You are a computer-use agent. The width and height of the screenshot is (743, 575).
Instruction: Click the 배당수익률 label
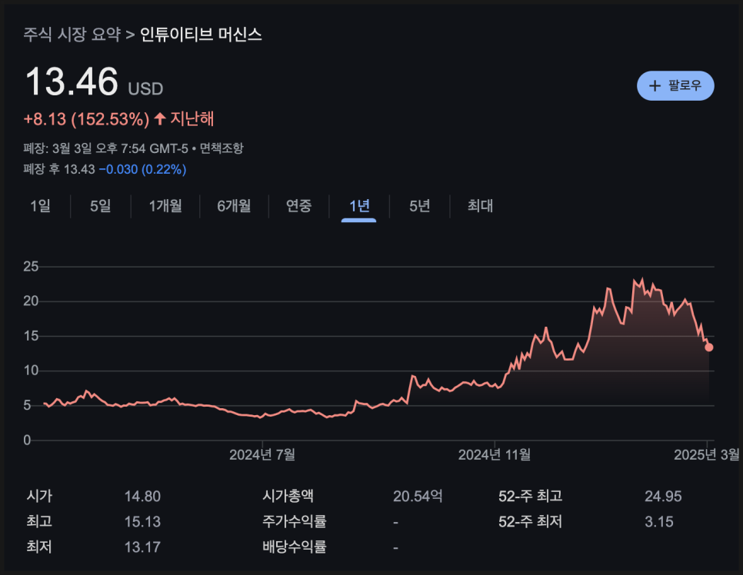[x=295, y=547]
